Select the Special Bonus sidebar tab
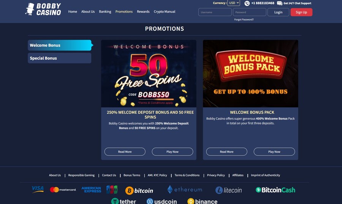The image size is (342, 204). (x=60, y=58)
